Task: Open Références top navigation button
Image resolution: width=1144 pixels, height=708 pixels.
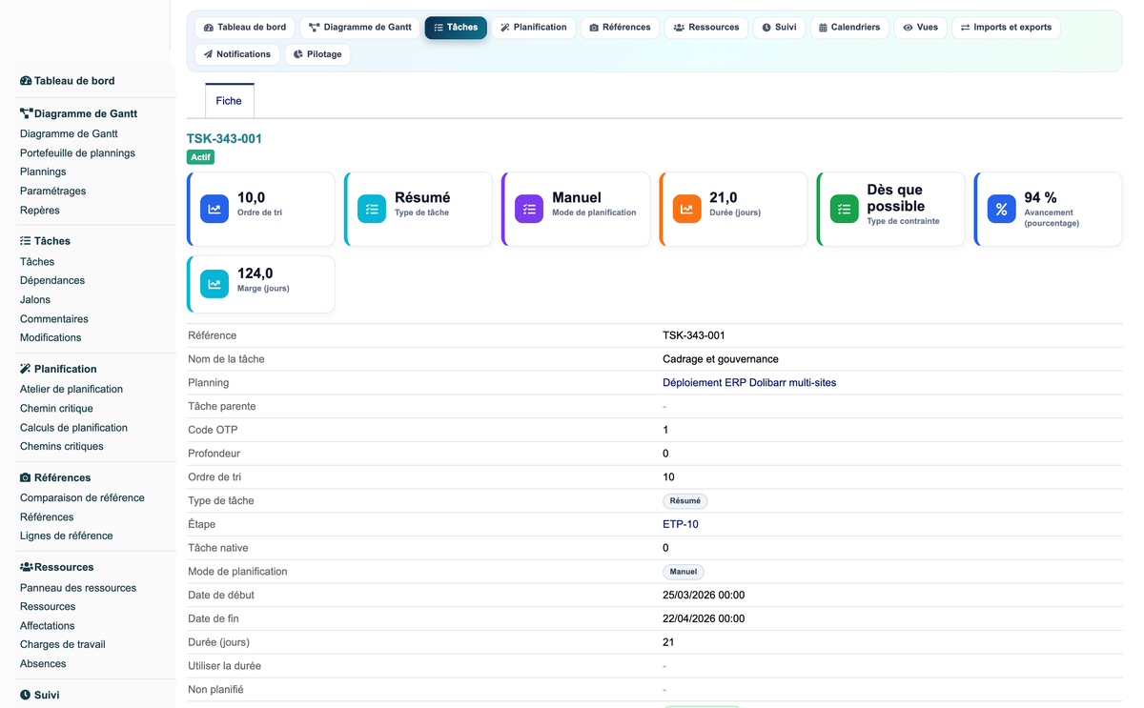Action: (620, 28)
